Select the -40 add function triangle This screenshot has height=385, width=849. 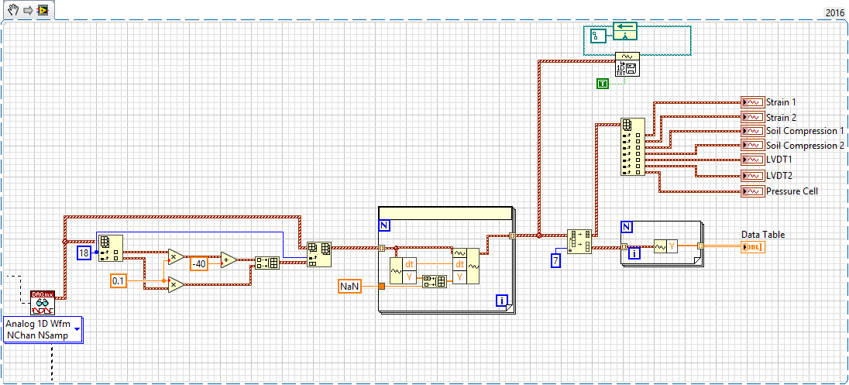click(x=229, y=260)
